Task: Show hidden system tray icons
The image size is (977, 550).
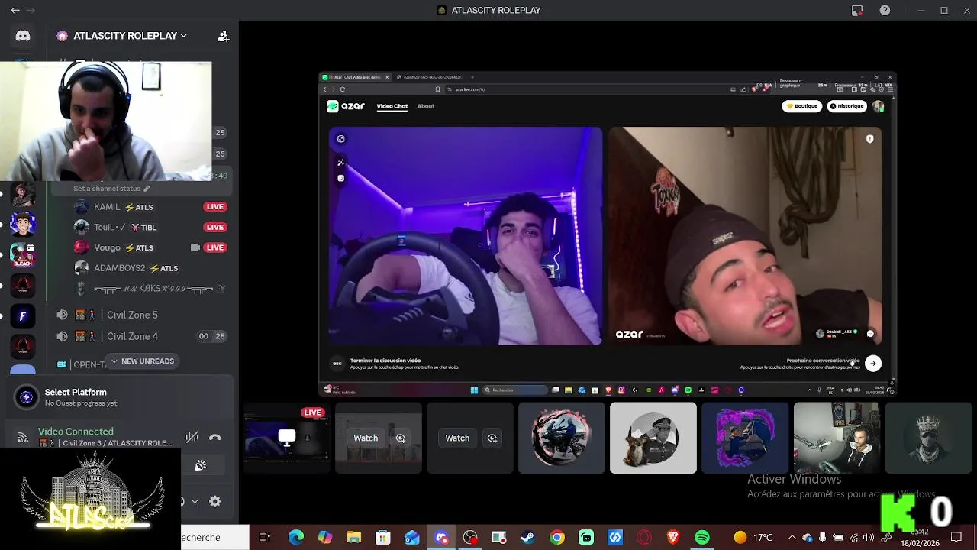Action: click(x=792, y=537)
